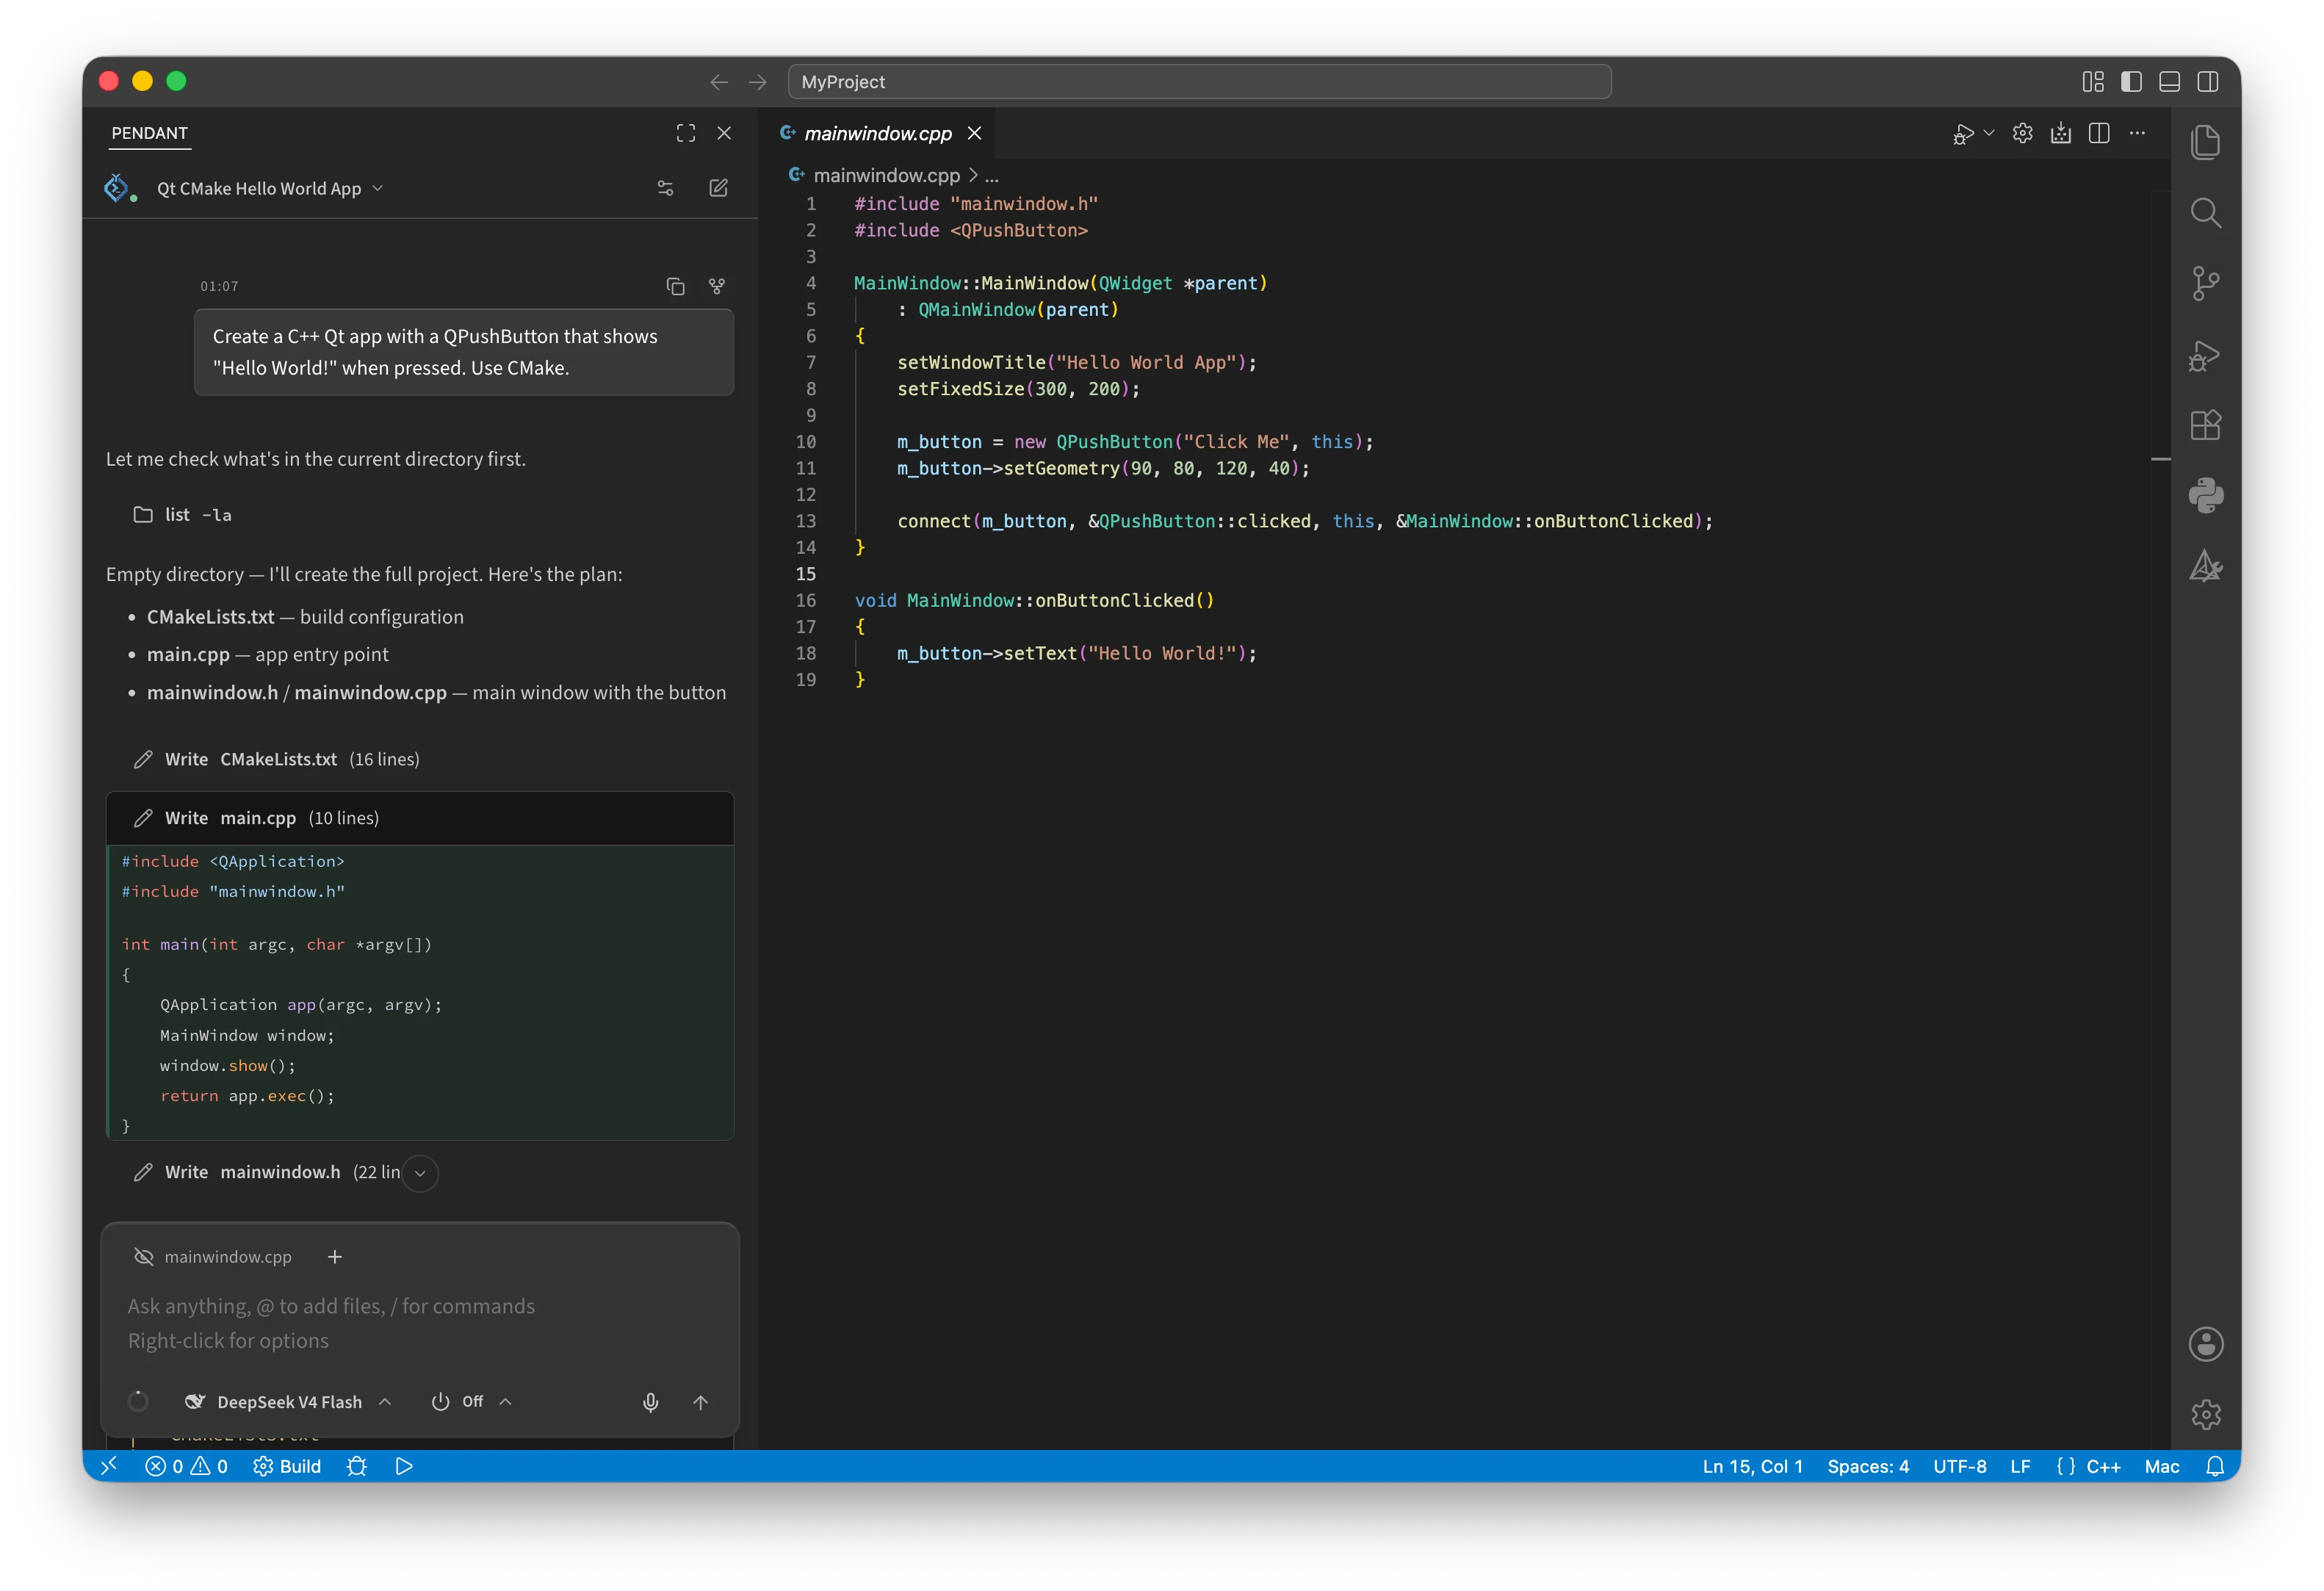The image size is (2324, 1591).
Task: Toggle the Off power mode control
Action: (x=471, y=1402)
